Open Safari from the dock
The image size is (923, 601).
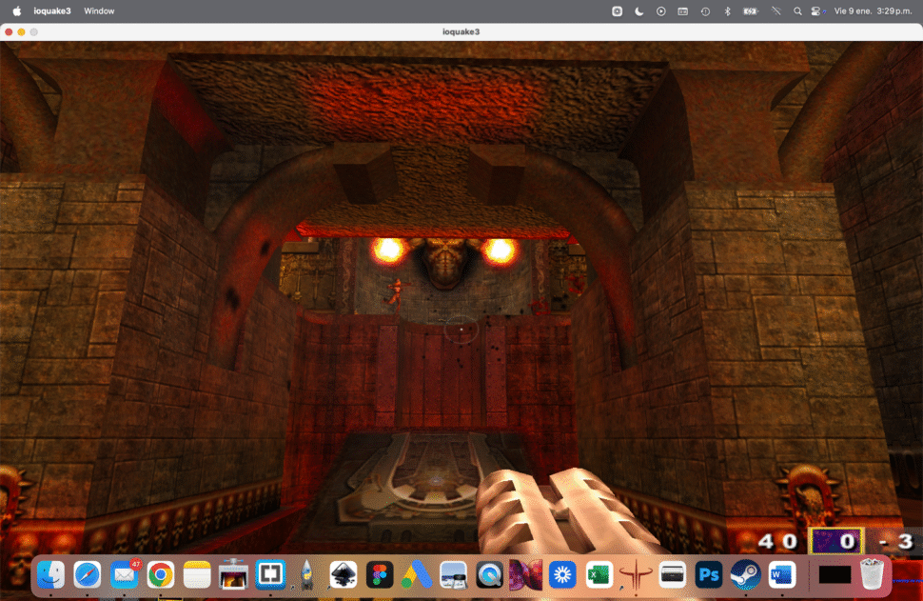88,575
